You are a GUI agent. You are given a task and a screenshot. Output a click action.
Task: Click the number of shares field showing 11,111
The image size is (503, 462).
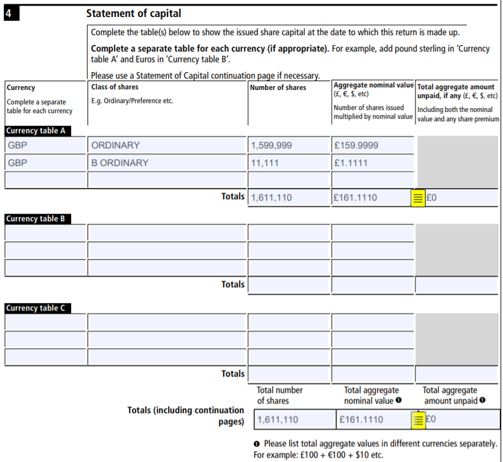[288, 163]
